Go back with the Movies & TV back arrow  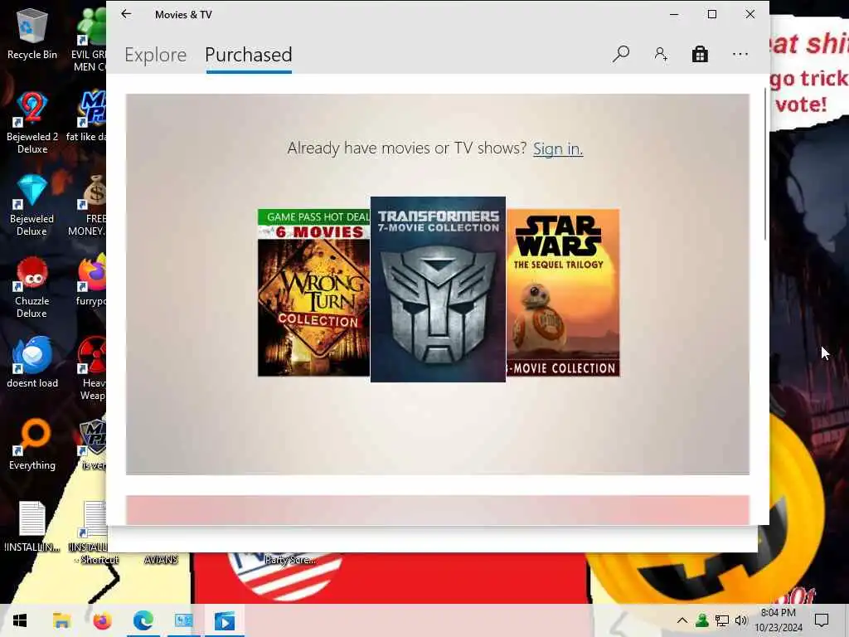point(126,14)
